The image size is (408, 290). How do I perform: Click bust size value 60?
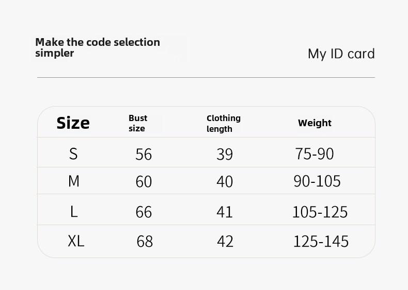[x=144, y=181]
